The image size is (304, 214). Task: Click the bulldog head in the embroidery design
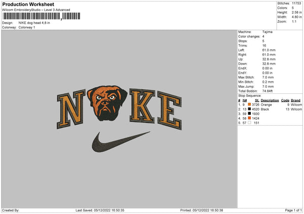pos(107,103)
